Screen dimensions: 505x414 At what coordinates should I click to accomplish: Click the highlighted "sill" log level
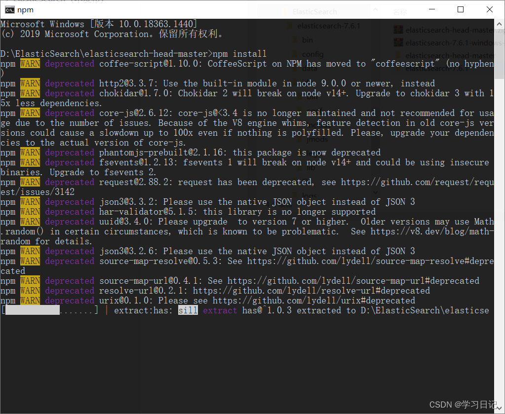point(188,310)
